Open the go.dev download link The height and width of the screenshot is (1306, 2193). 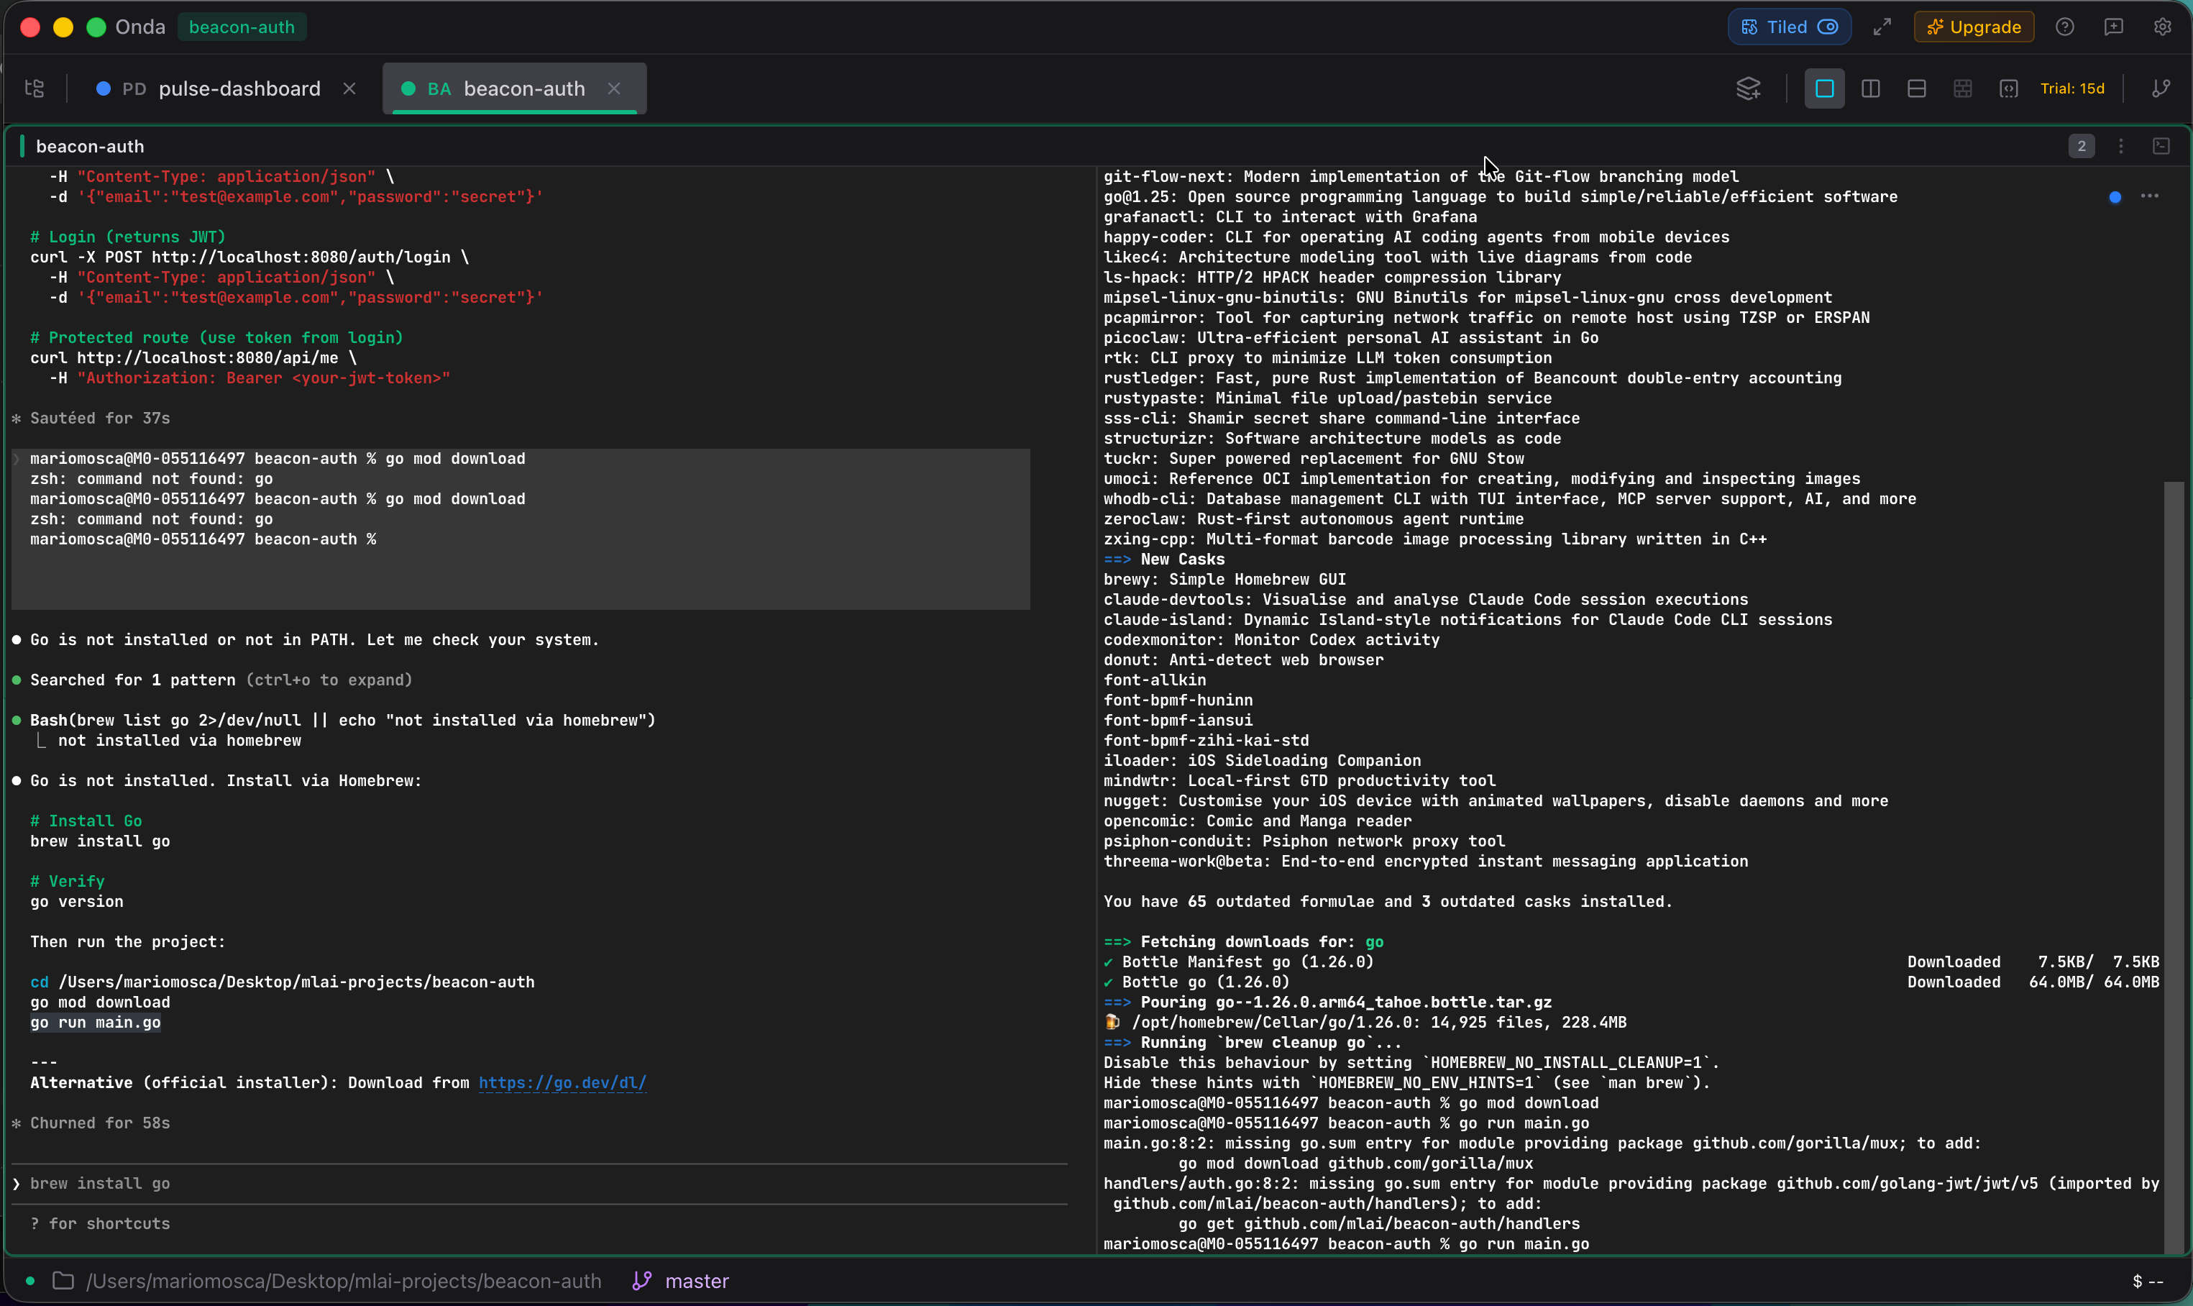tap(562, 1082)
